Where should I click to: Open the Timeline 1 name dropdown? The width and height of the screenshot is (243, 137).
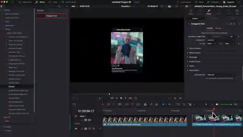[127, 6]
